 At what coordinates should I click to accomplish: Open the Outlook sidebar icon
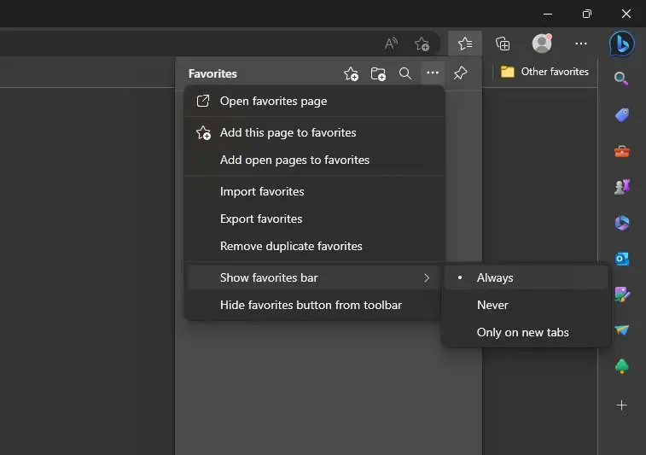click(x=621, y=259)
